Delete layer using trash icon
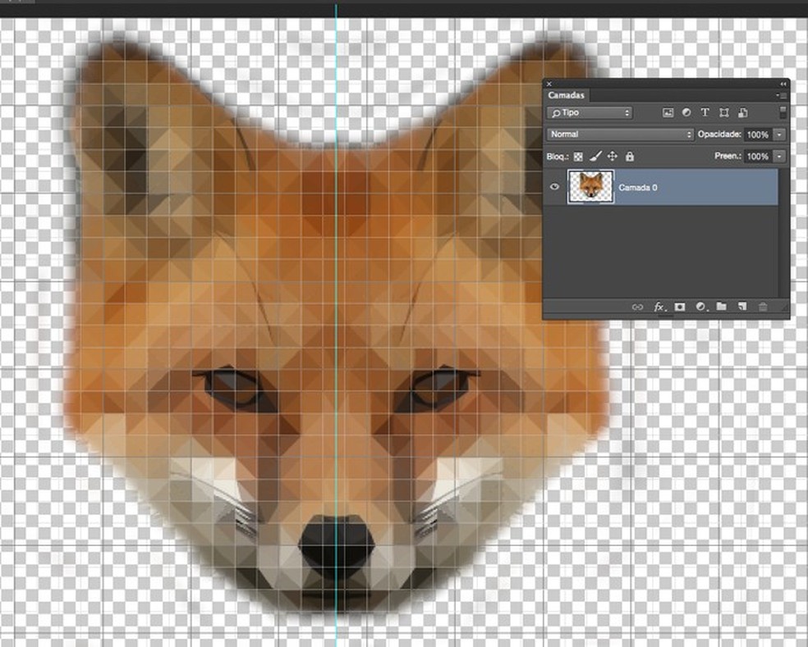The image size is (808, 647). pos(763,307)
